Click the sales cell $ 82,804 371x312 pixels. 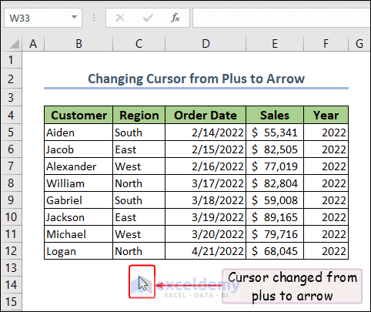275,183
